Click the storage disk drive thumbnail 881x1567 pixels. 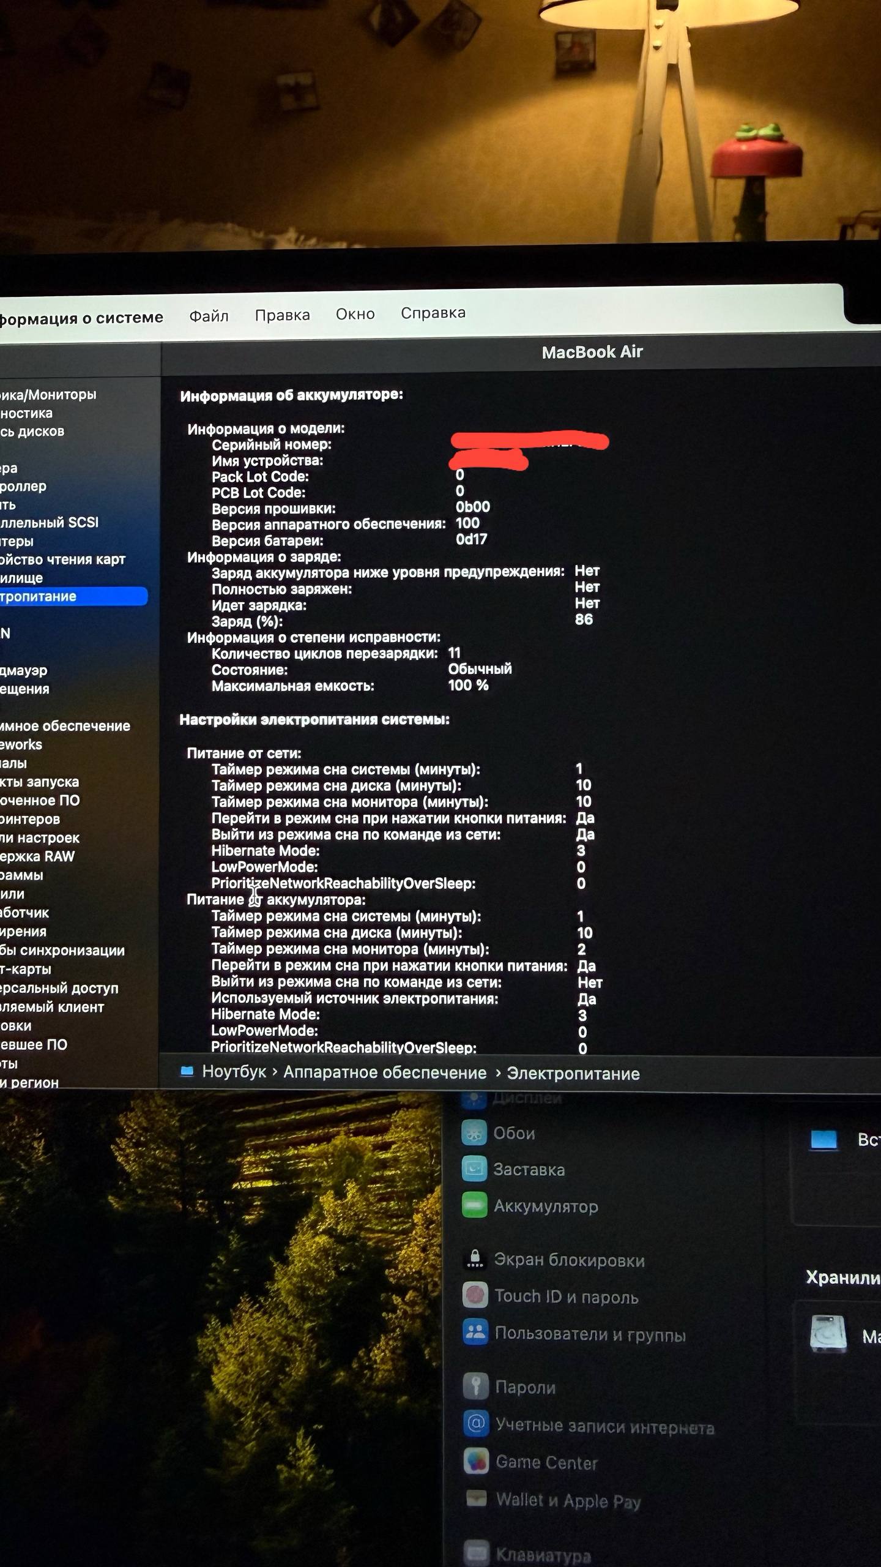[x=828, y=1333]
